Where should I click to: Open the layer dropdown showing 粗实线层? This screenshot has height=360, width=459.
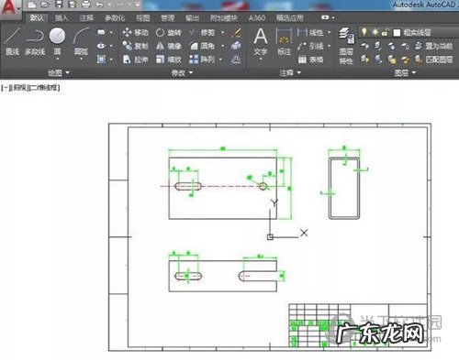(x=409, y=32)
